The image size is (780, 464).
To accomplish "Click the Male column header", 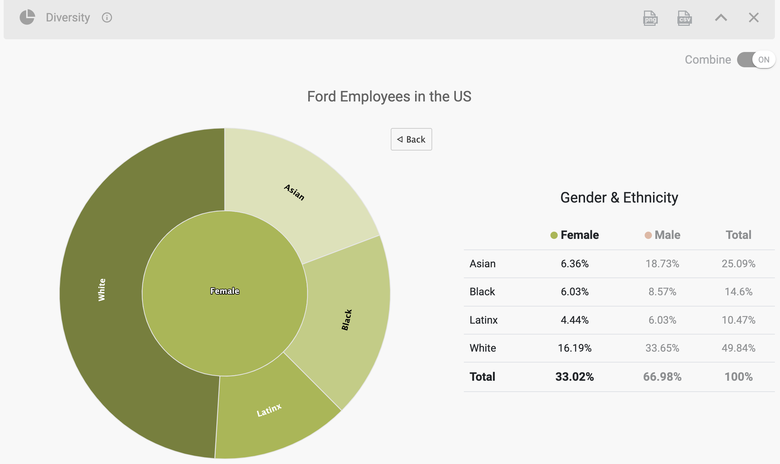I will [x=667, y=235].
